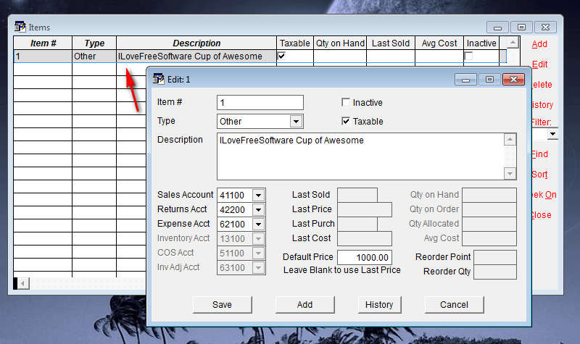Click the Qty on Order field
This screenshot has height=344, width=580.
pyautogui.click(x=489, y=209)
